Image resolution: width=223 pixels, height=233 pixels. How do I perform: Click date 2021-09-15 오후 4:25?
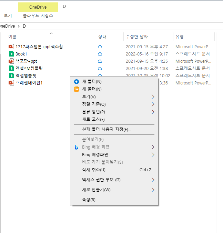[147, 61]
